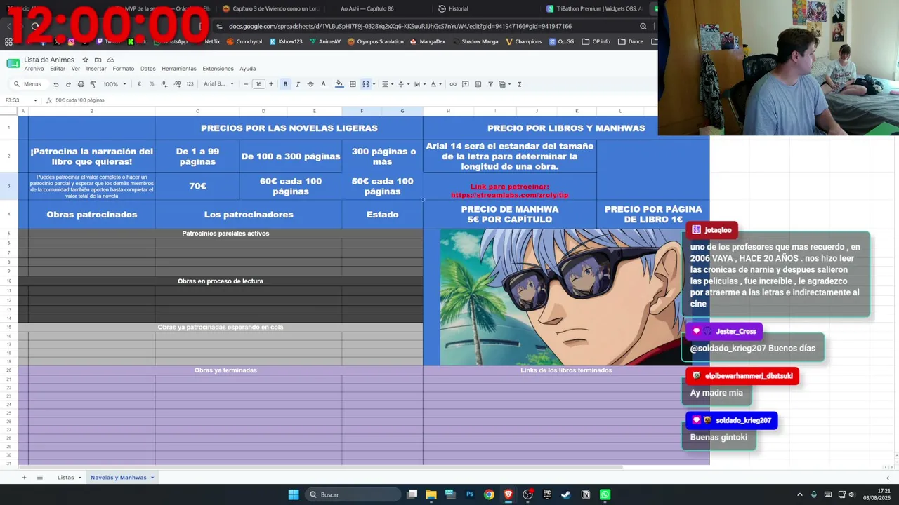Add a comment using the toolbar icon
The image size is (899, 505).
click(466, 84)
